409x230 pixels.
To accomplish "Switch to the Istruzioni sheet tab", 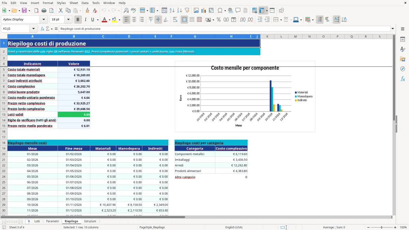I will pyautogui.click(x=90, y=221).
